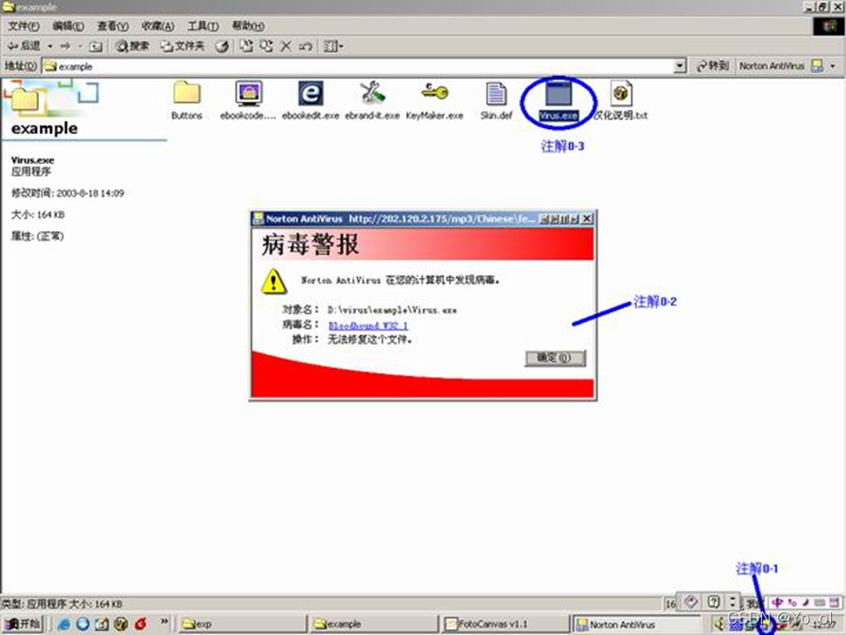Click the 开始 (Start) button

coord(23,624)
